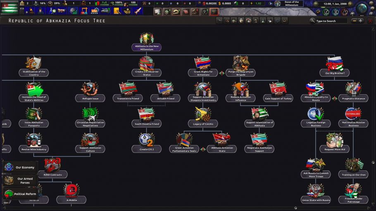376x211 pixels.
Task: Open the Officer Corps cap tab
Action: pos(127,11)
